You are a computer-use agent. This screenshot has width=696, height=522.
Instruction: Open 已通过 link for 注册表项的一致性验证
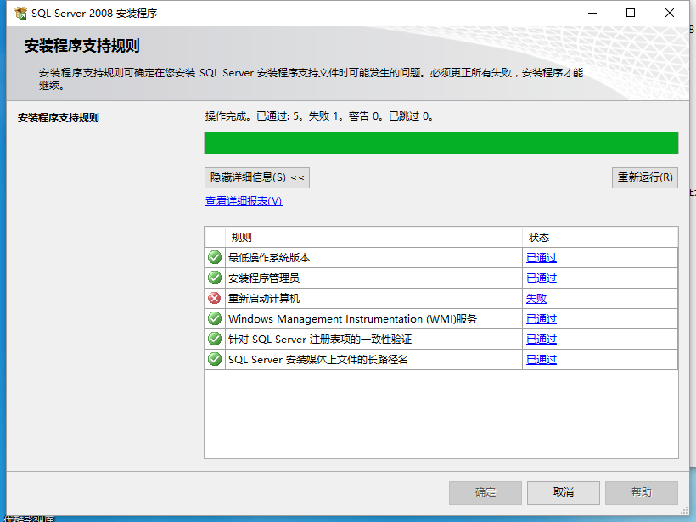point(542,340)
